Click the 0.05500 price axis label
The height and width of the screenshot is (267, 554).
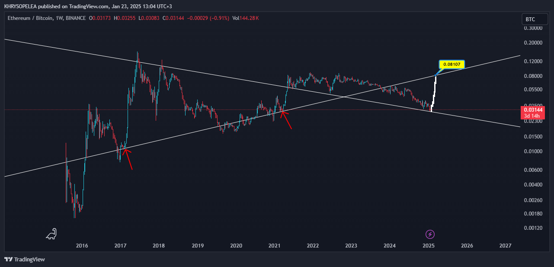pyautogui.click(x=533, y=90)
